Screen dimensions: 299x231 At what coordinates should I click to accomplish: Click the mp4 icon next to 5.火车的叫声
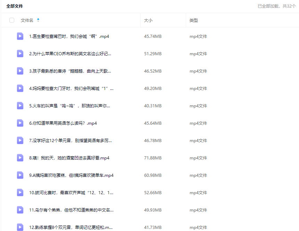pos(20,106)
